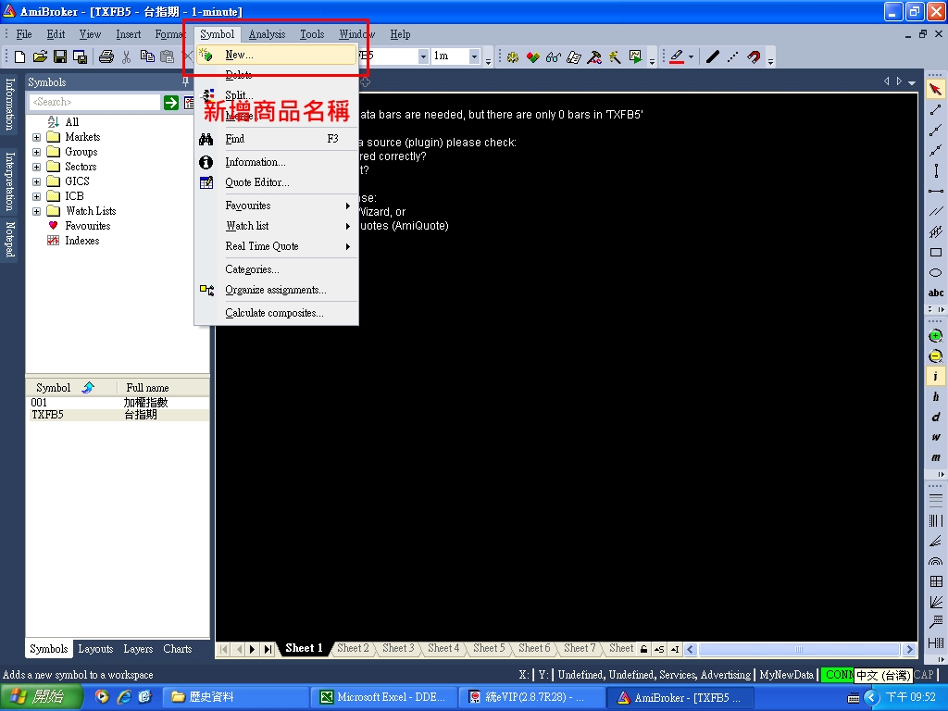
Task: Click the green arrow search go button
Action: click(171, 102)
